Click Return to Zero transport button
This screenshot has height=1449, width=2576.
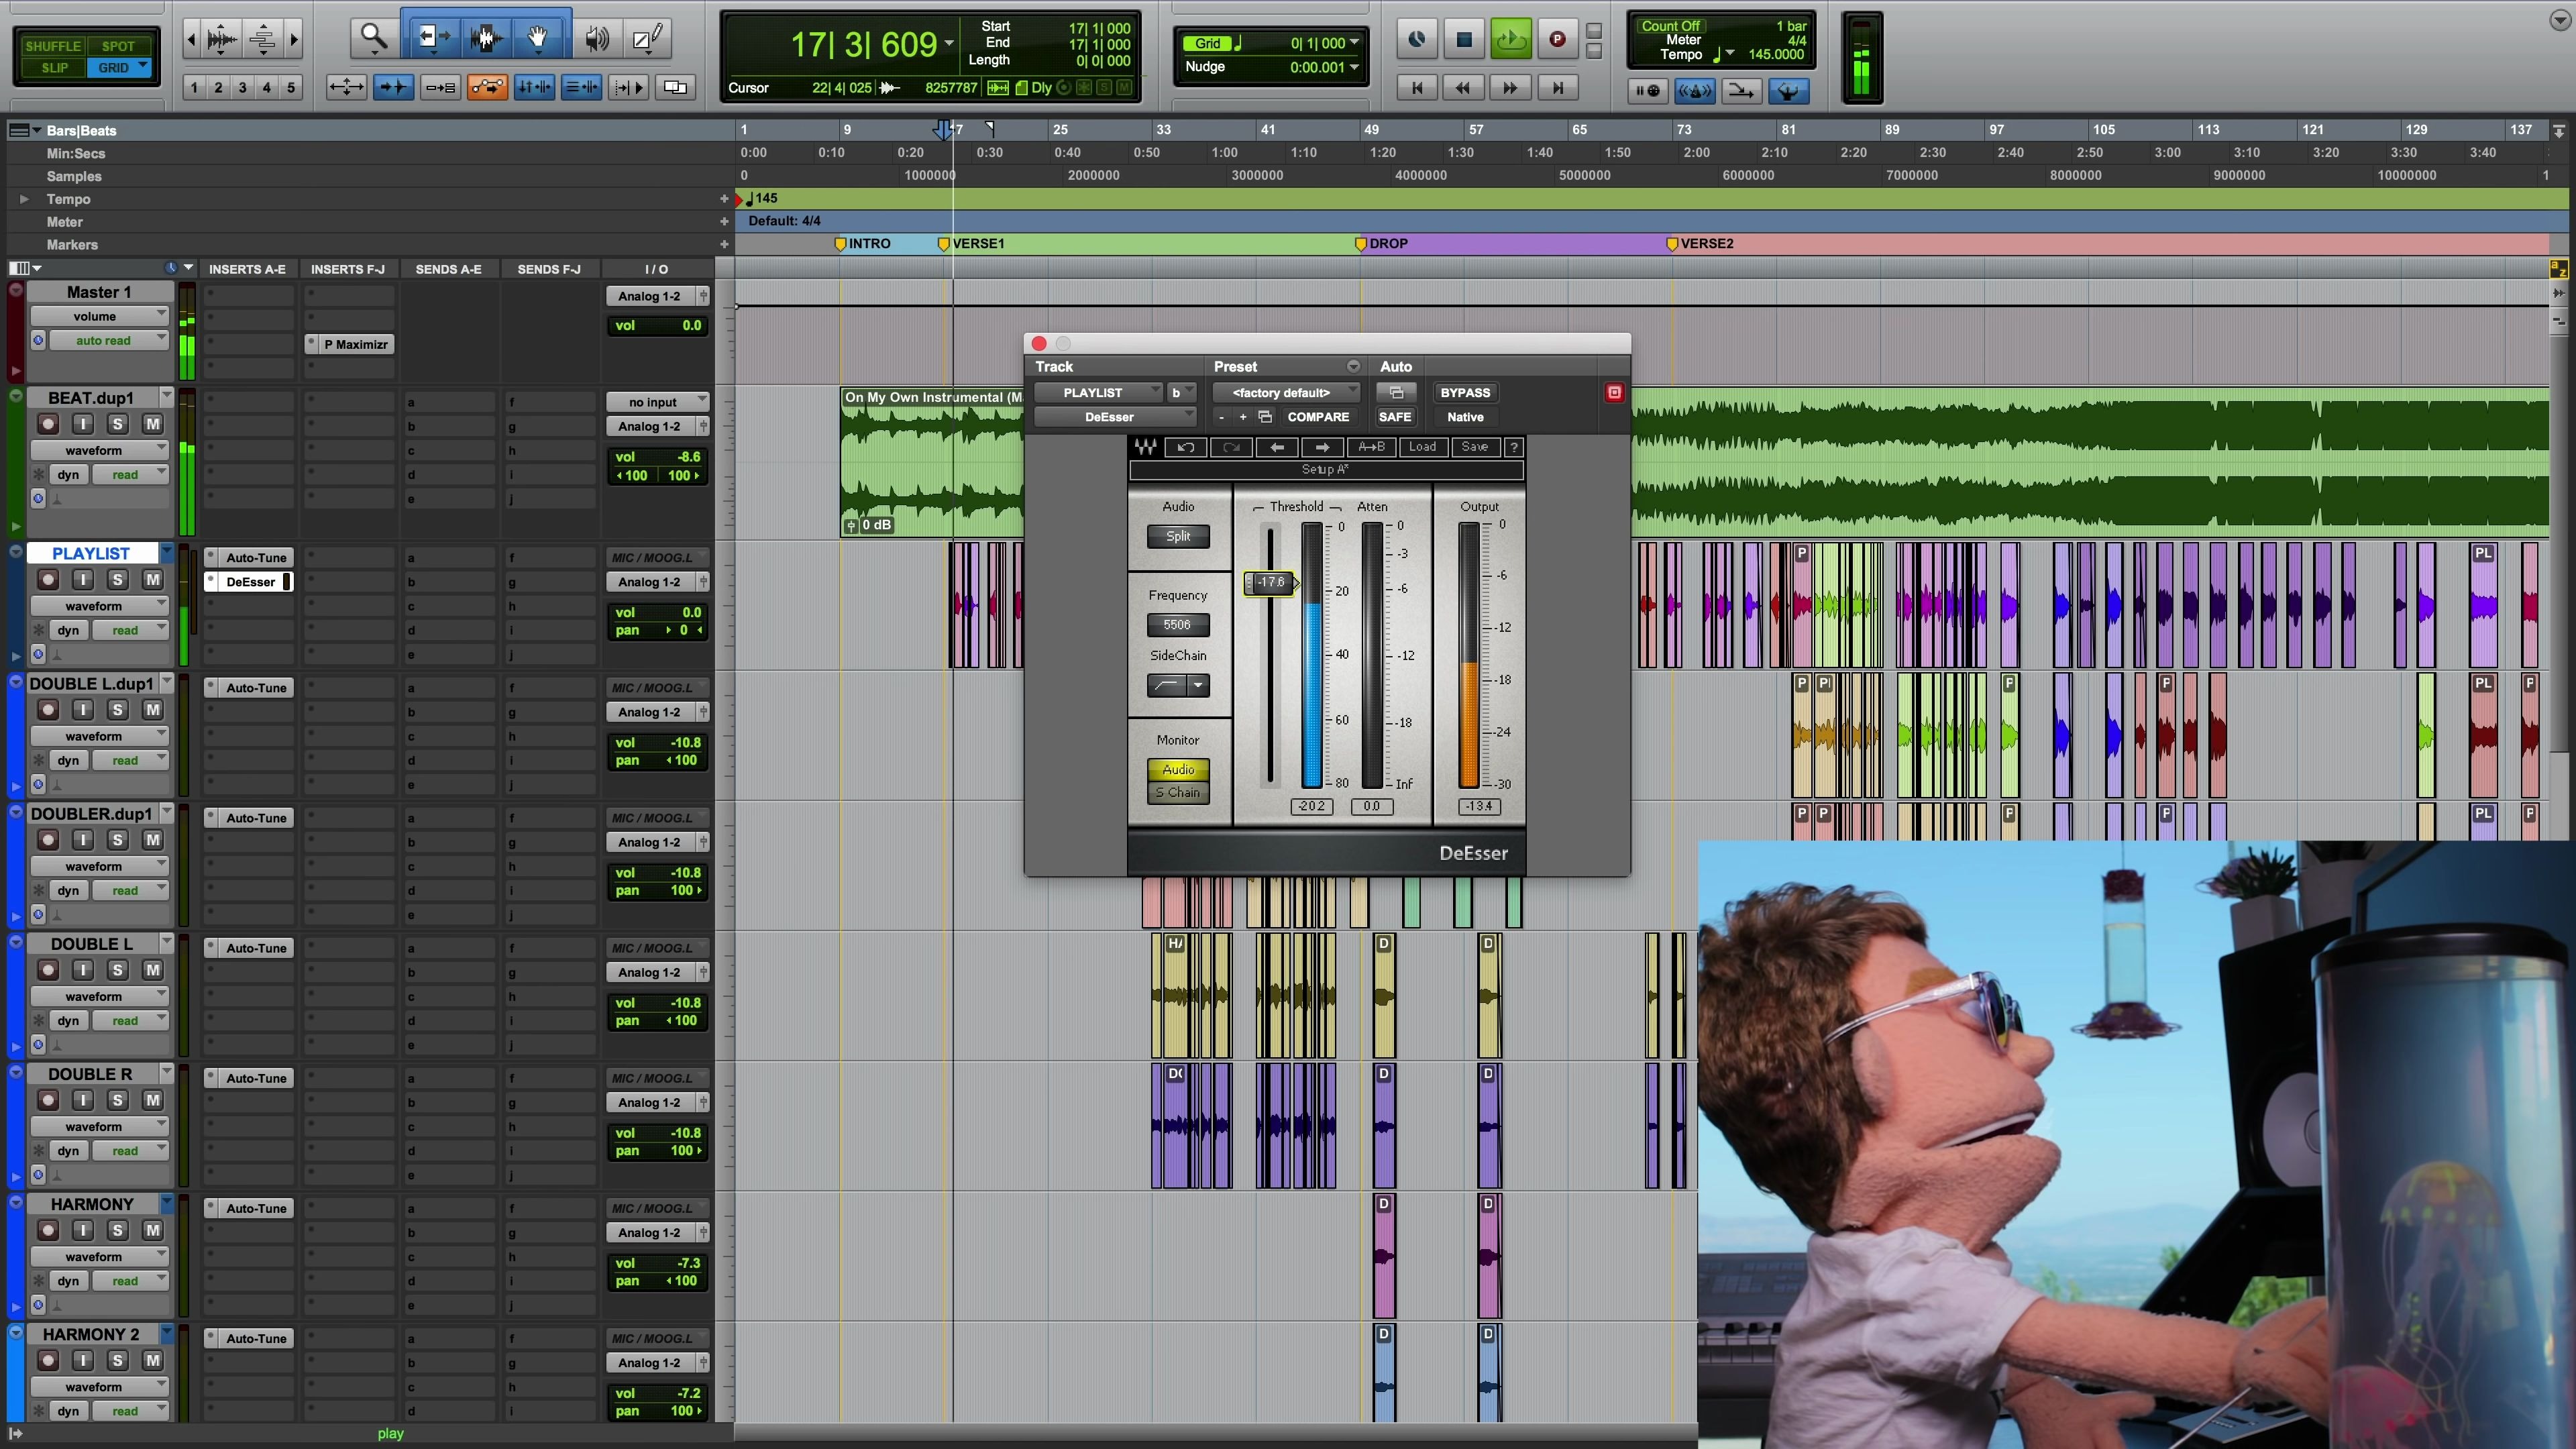pos(1417,88)
